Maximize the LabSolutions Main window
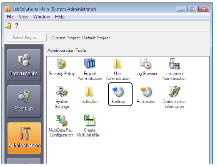This screenshot has height=167, width=218. (192, 9)
